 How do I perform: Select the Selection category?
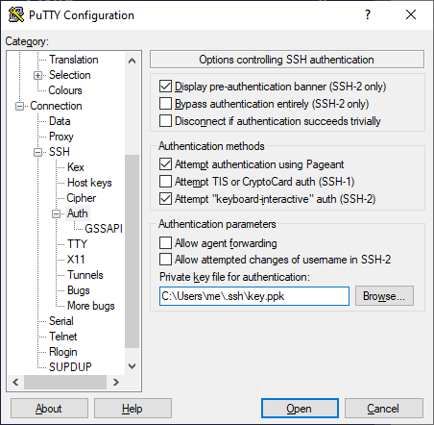(69, 75)
